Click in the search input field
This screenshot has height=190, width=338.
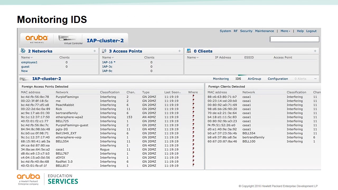(x=294, y=39)
